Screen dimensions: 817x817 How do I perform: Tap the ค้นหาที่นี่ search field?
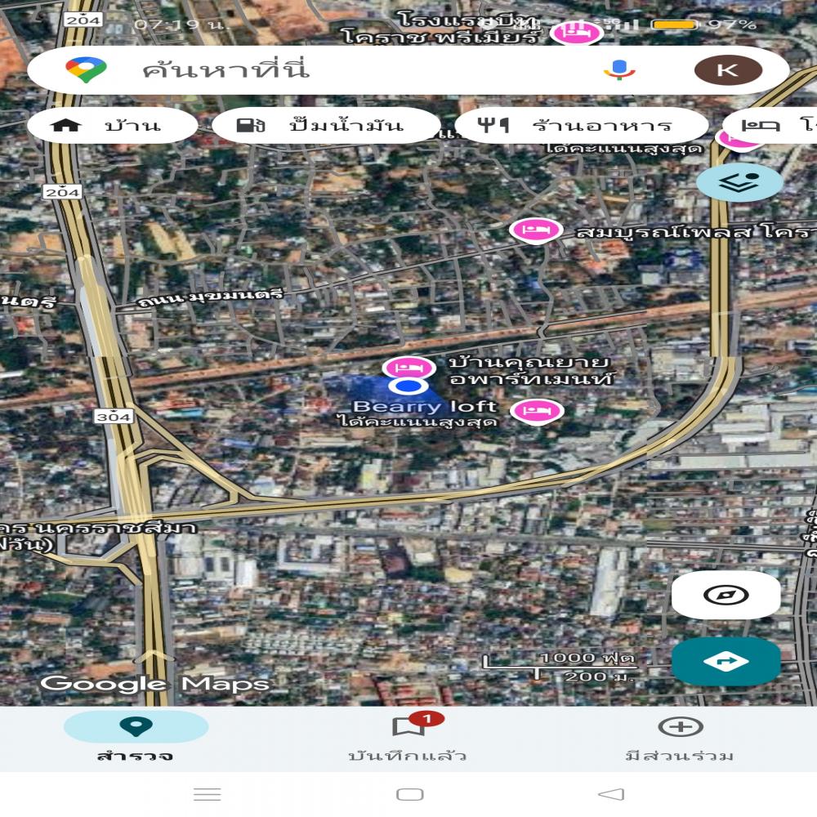point(327,70)
